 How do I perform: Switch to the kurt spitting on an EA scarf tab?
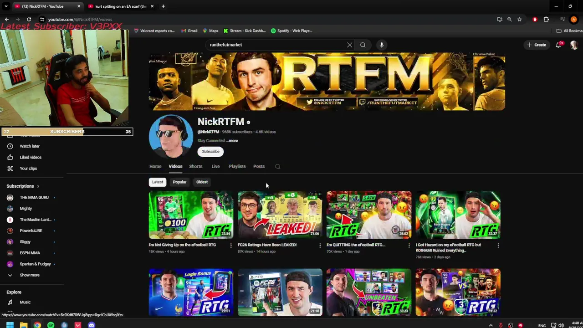tap(120, 6)
